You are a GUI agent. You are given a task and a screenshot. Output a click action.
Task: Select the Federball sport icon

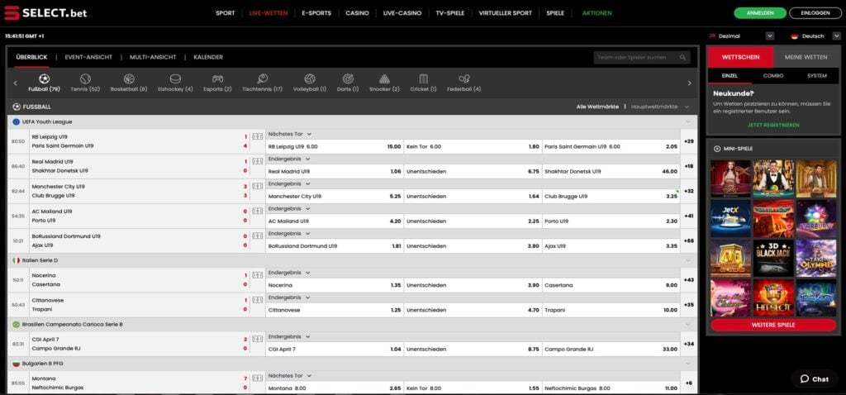[x=464, y=79]
